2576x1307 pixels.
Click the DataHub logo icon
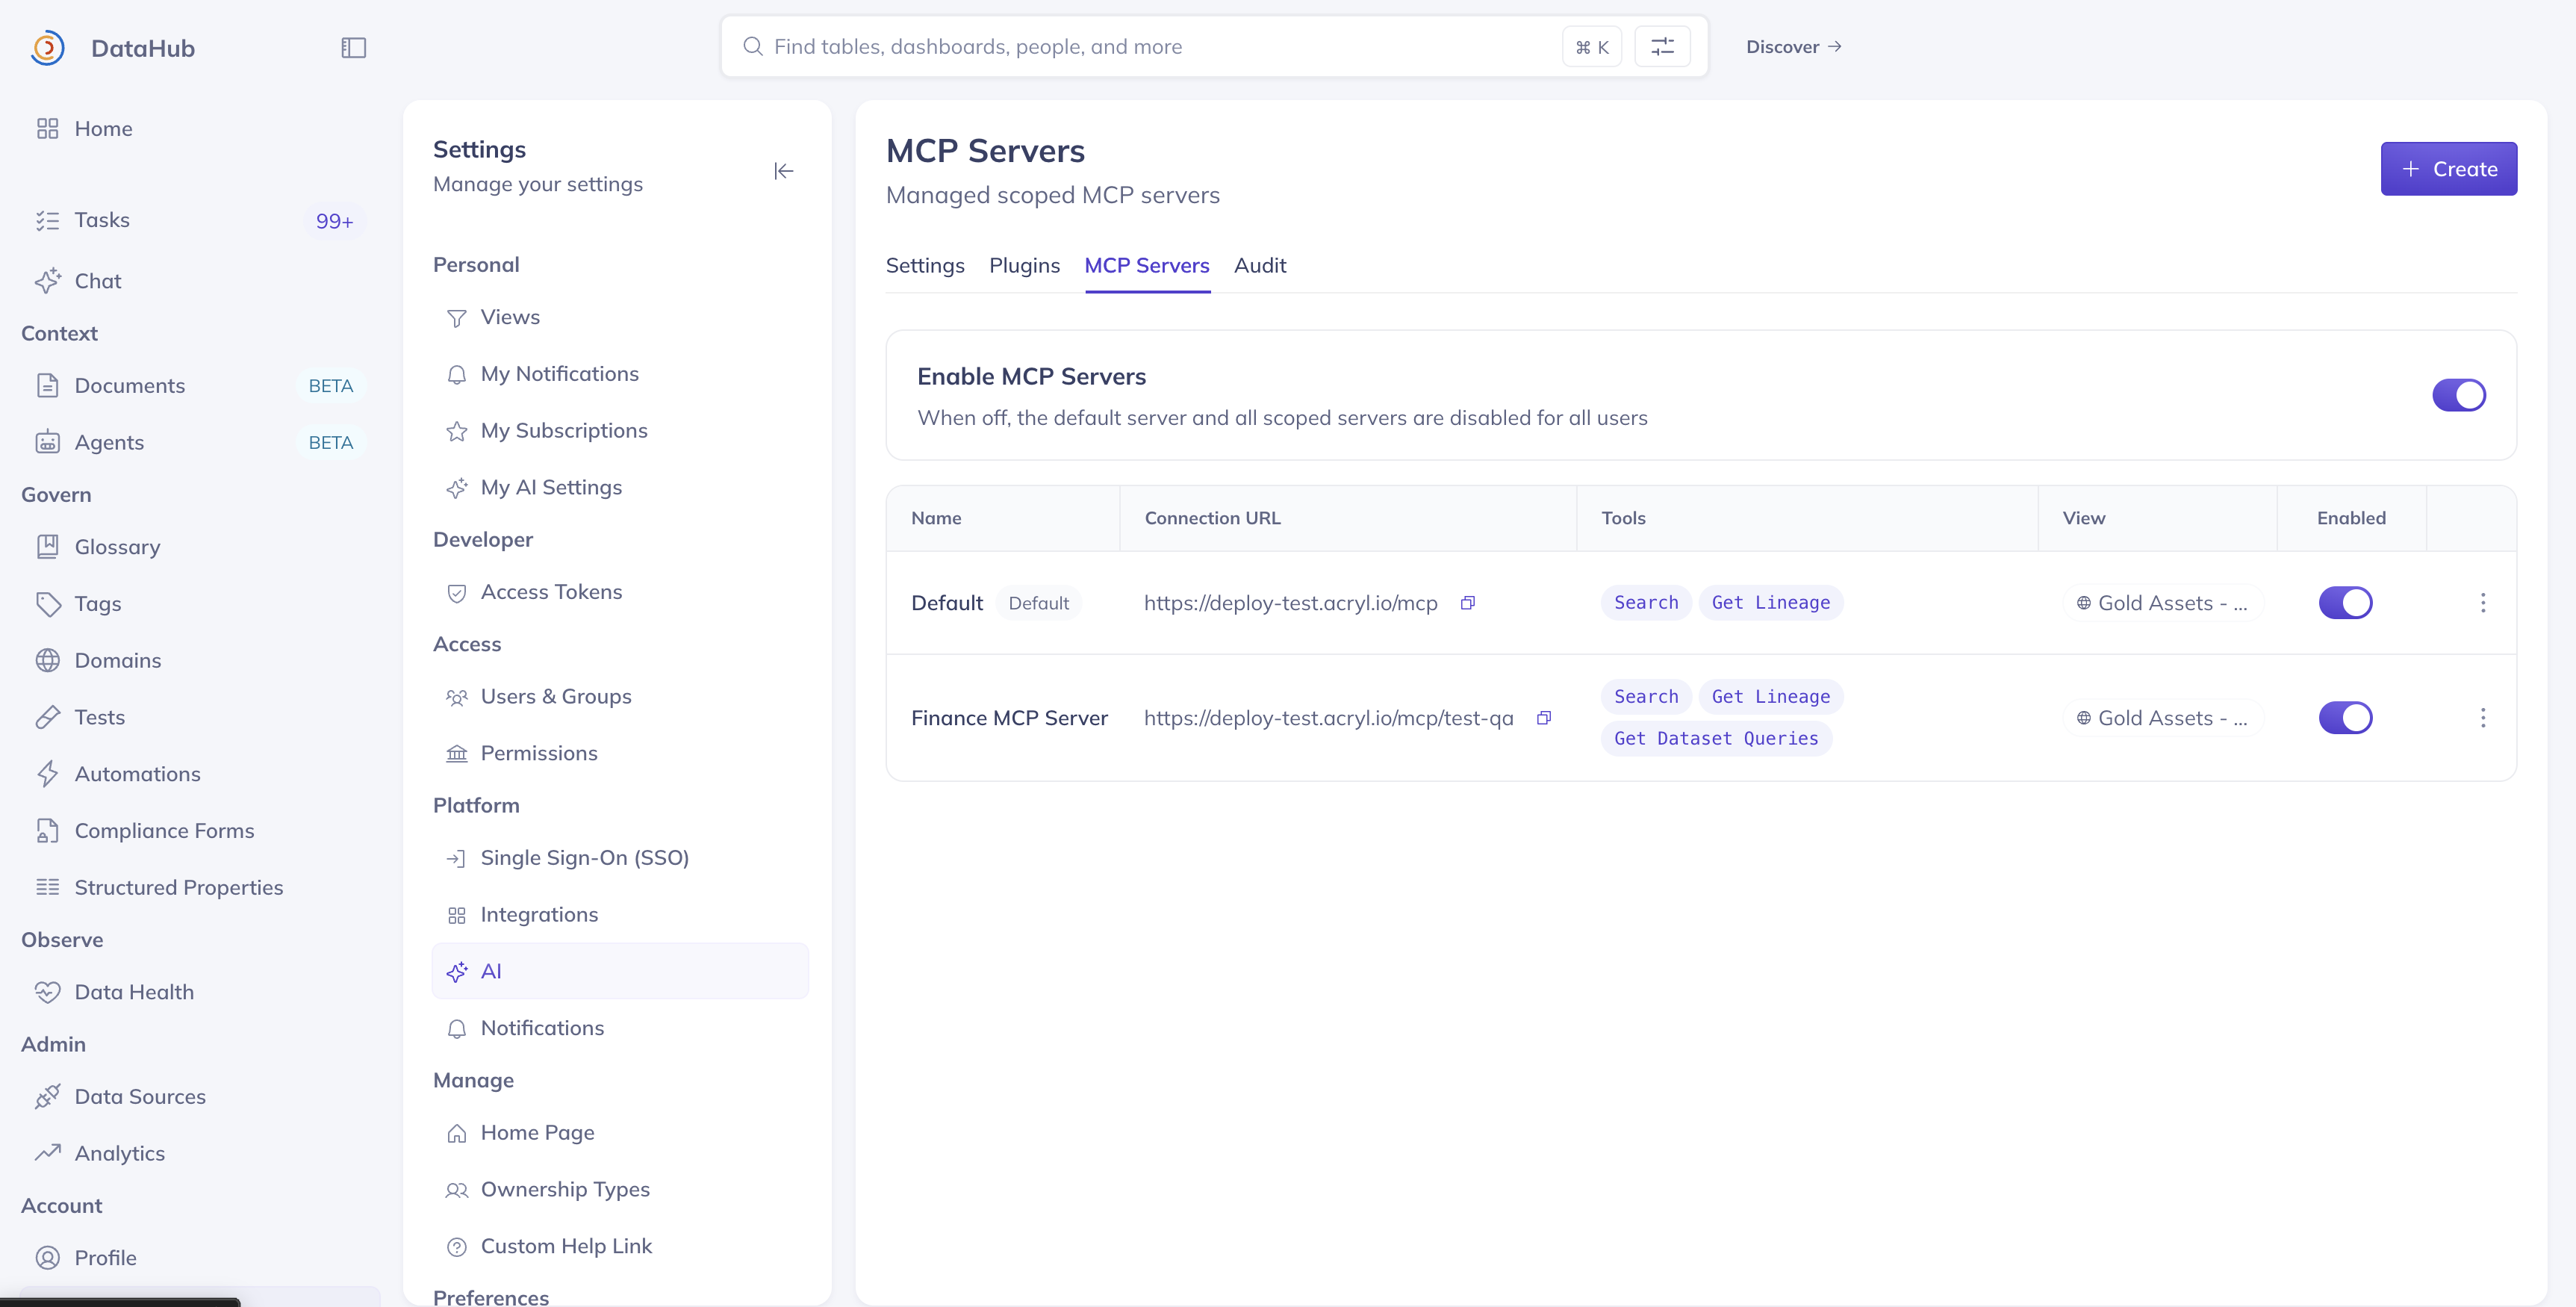point(47,48)
